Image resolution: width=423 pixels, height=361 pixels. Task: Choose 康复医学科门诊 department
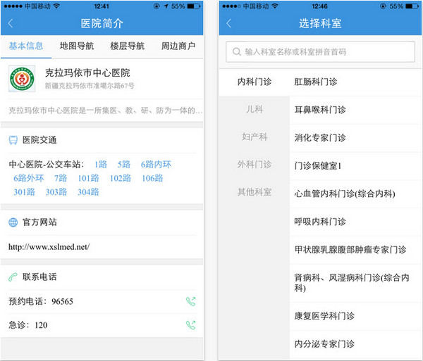[355, 316]
